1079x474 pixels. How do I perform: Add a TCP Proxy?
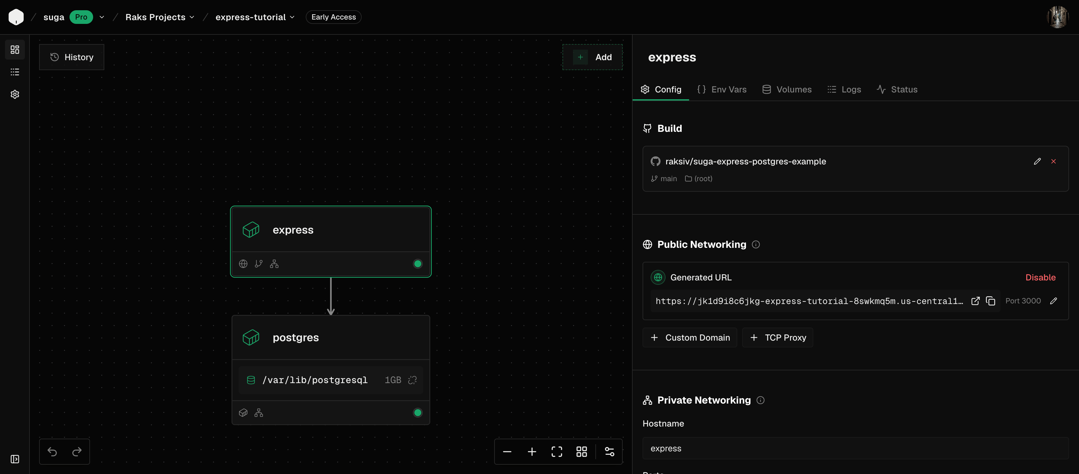777,338
